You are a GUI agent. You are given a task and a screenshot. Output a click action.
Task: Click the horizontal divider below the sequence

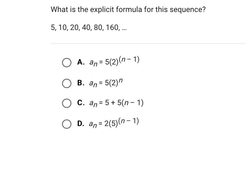pos(148,43)
